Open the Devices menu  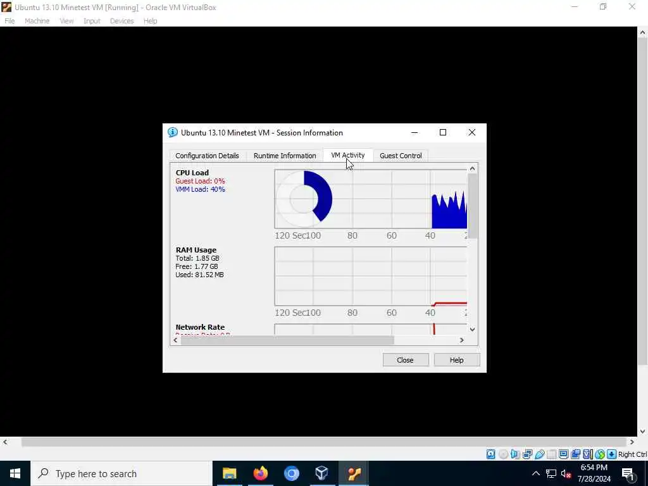tap(122, 21)
